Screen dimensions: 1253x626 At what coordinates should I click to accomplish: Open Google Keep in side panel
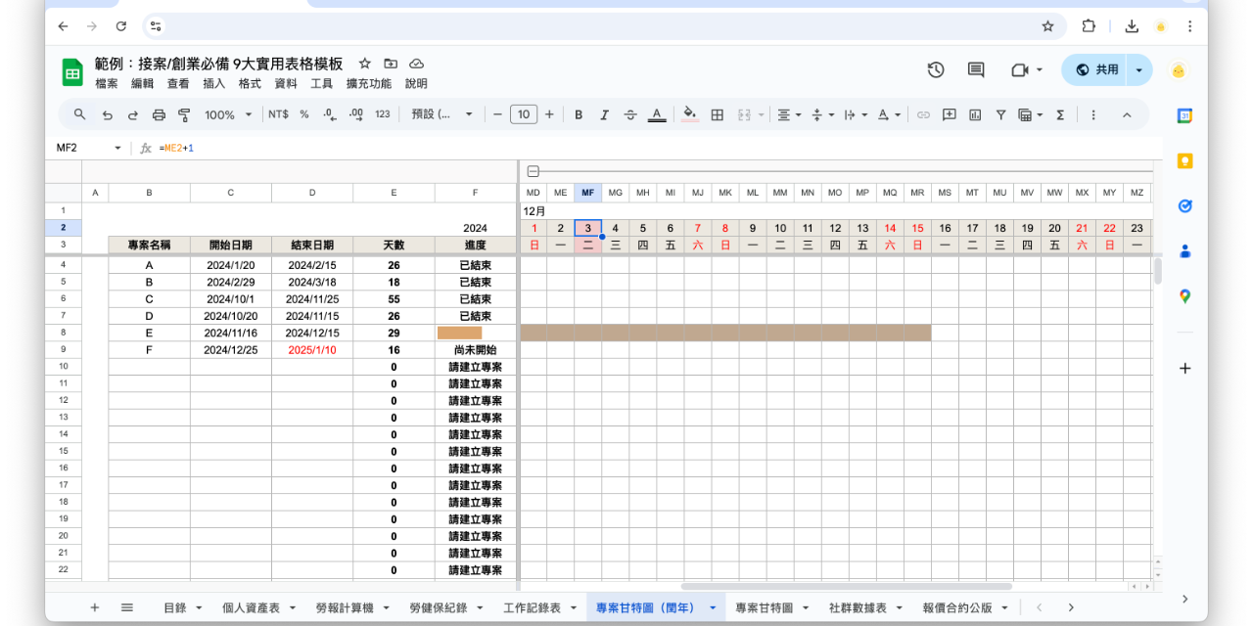coord(1184,160)
